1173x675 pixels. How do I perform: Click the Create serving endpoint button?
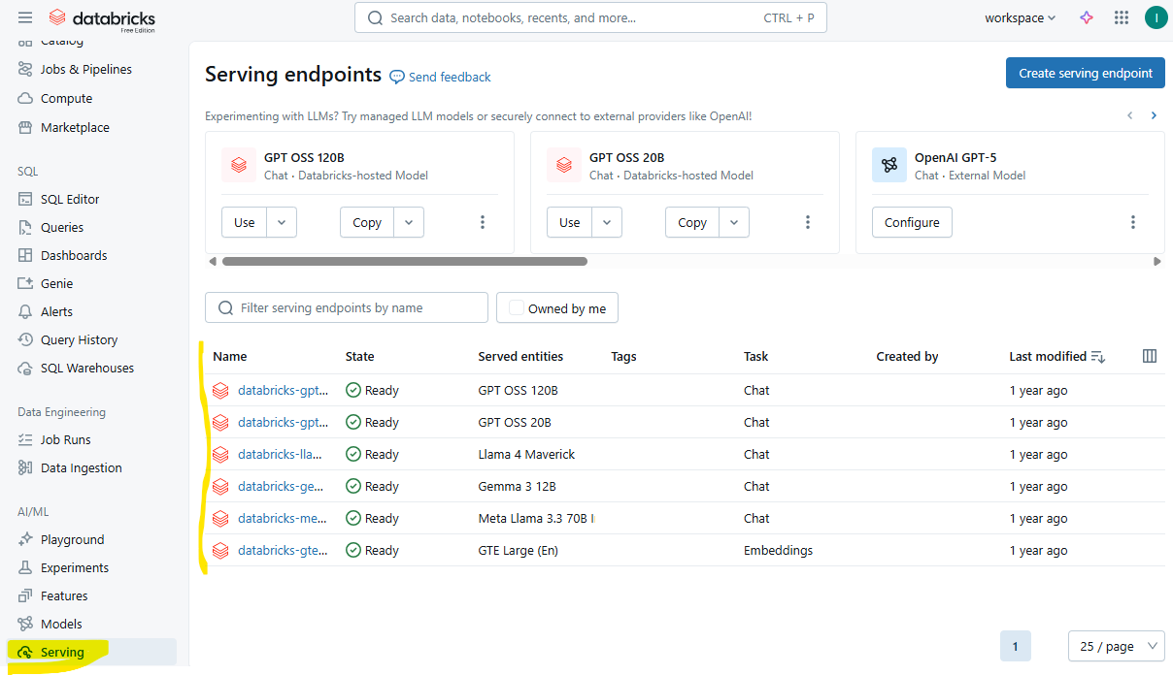click(1086, 73)
